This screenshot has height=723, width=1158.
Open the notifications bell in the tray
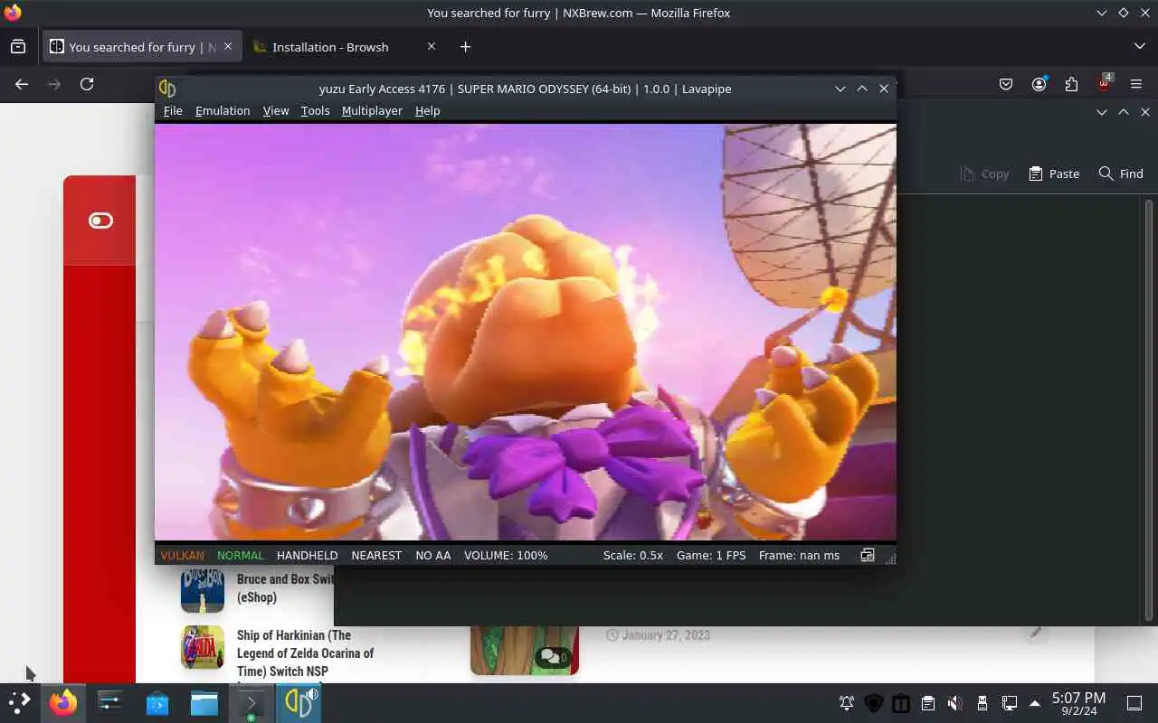pos(847,703)
